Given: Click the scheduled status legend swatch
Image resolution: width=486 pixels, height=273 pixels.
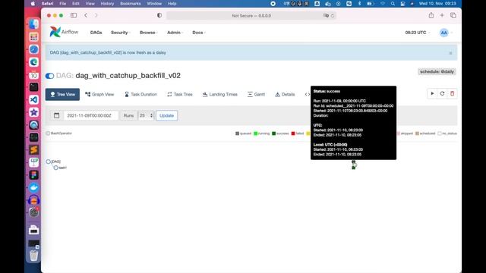Looking at the screenshot, I should (417, 133).
